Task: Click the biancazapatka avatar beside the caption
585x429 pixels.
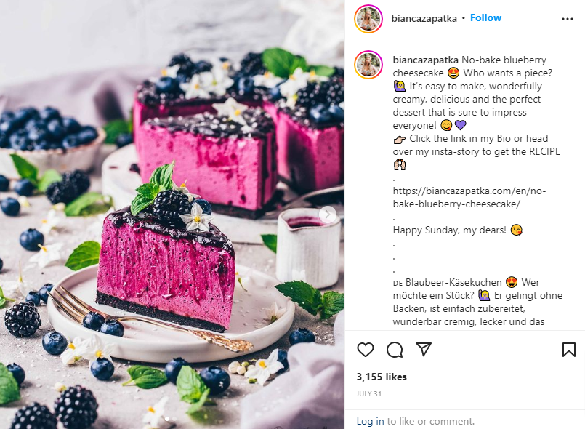Action: coord(368,65)
